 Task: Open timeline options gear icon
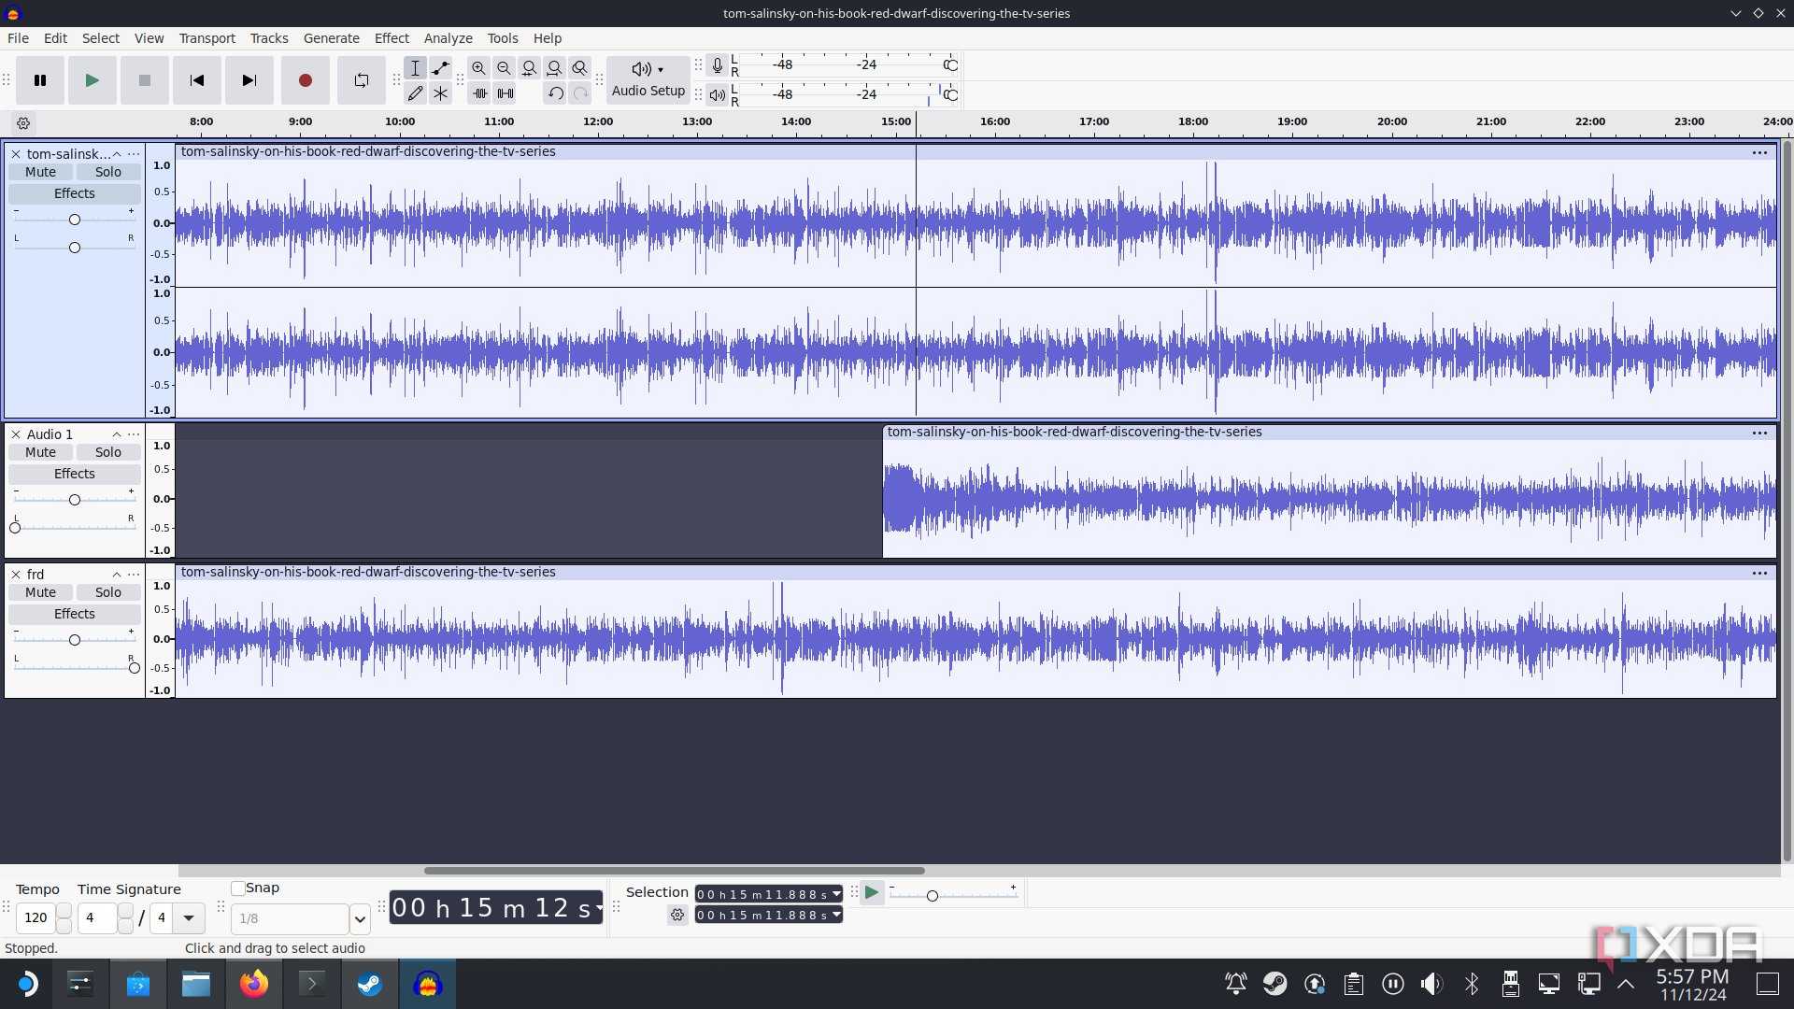coord(23,123)
